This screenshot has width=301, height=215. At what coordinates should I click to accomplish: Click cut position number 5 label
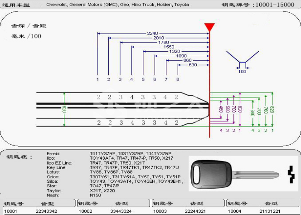pos(143,79)
